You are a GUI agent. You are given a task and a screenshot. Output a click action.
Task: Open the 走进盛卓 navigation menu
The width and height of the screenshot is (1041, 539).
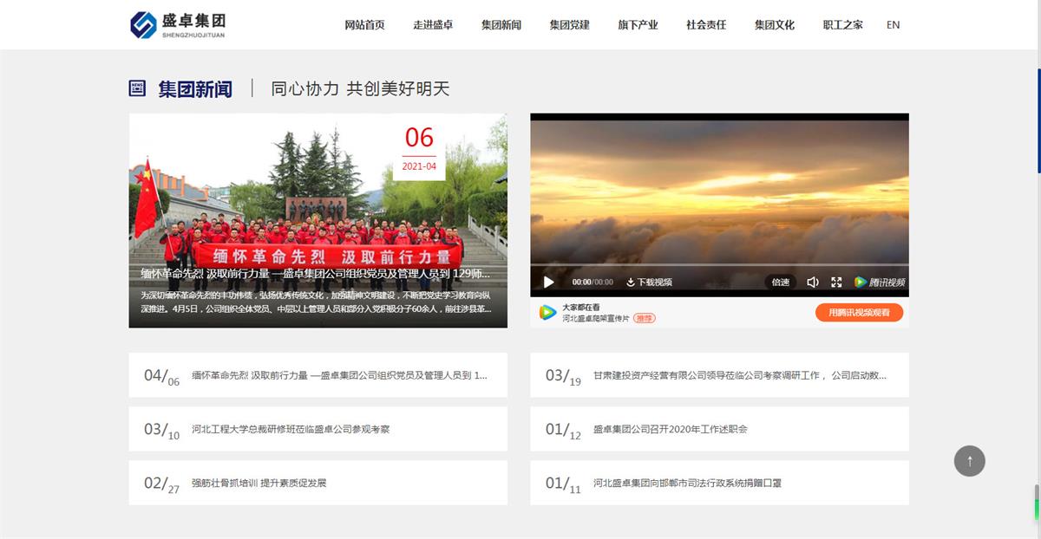[433, 24]
